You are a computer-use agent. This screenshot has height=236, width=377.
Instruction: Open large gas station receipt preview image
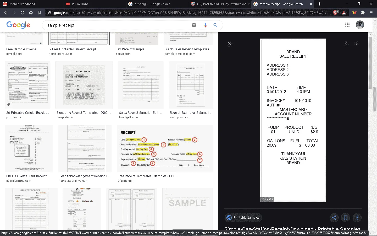(x=293, y=120)
